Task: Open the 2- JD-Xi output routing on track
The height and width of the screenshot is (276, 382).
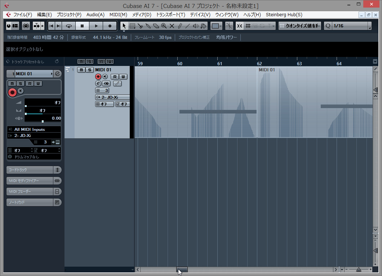Action: pos(112,97)
